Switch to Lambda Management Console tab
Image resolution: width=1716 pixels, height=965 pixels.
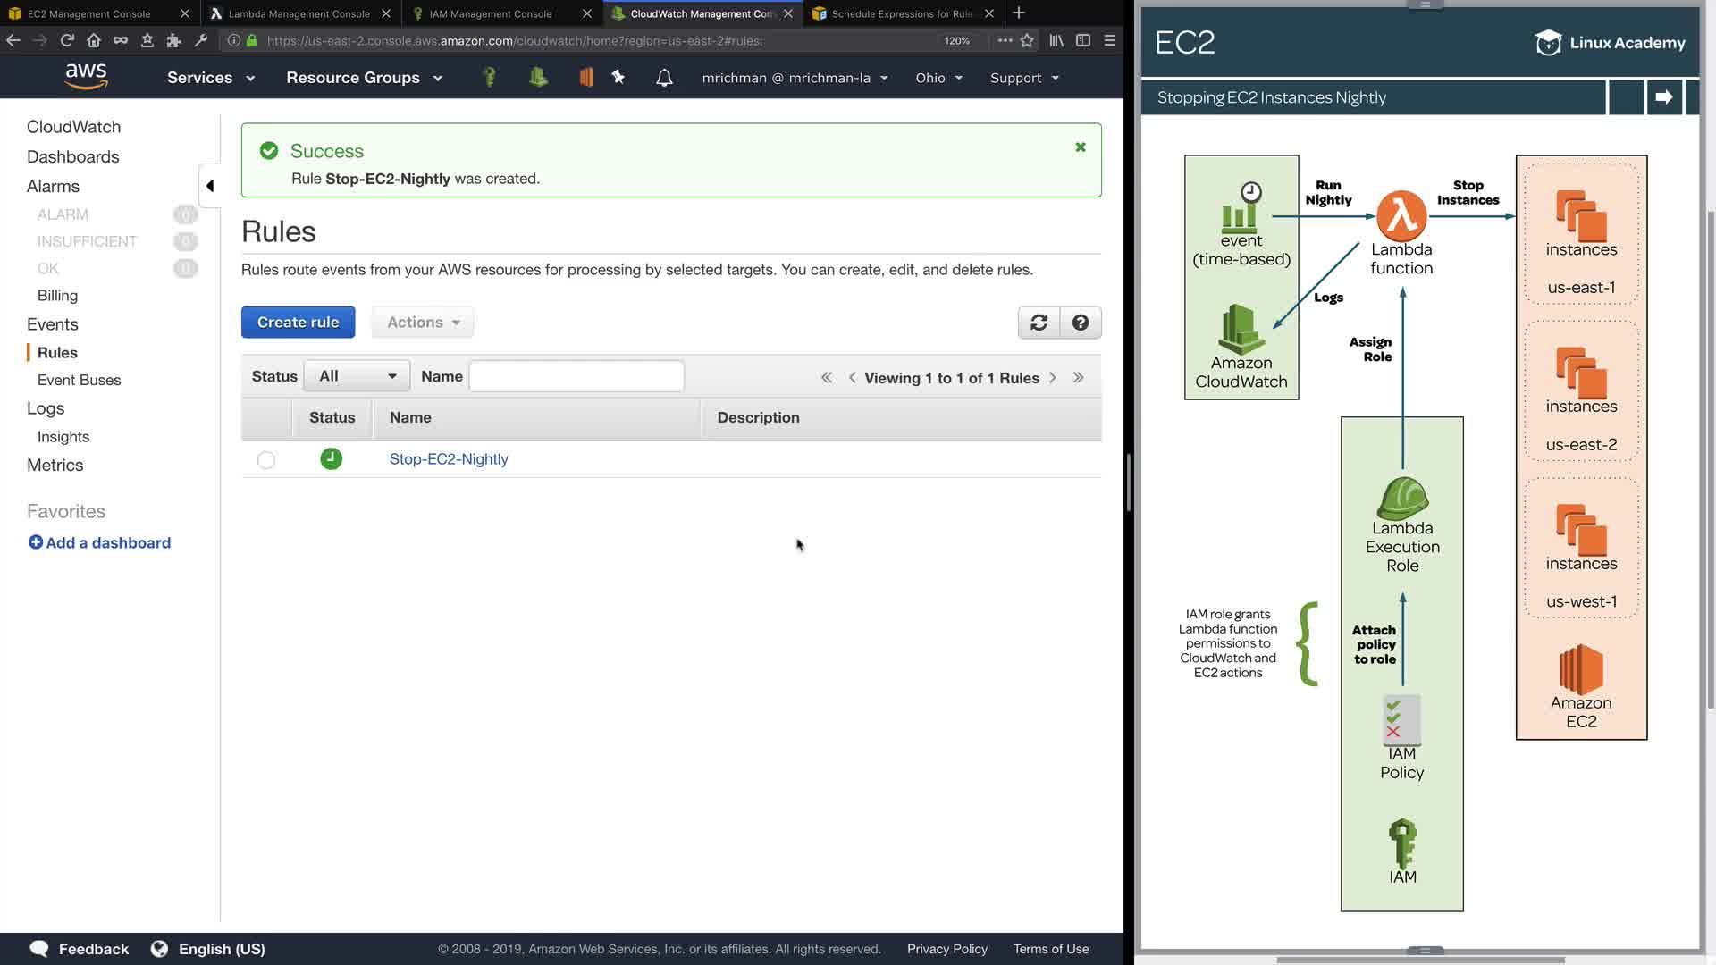coord(299,13)
